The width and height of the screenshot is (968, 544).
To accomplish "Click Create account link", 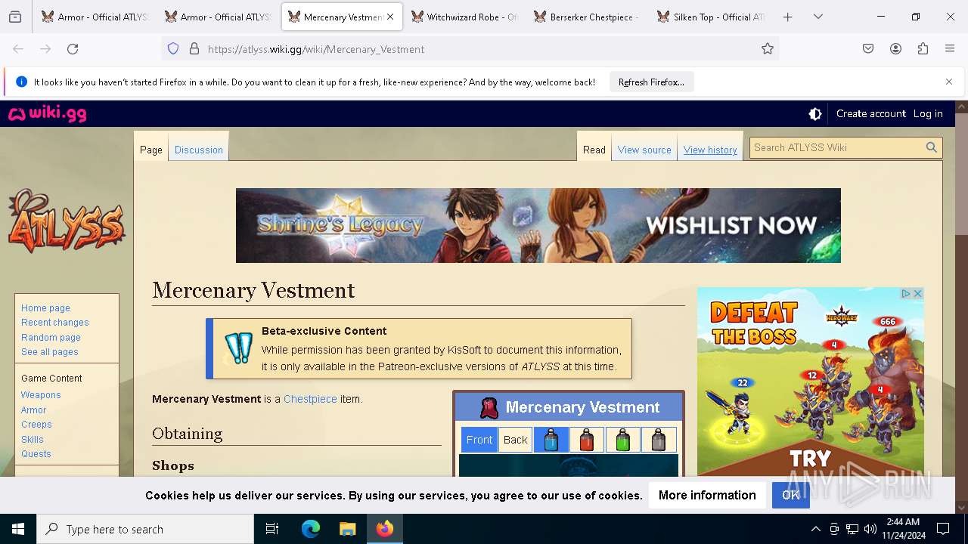I will click(871, 113).
